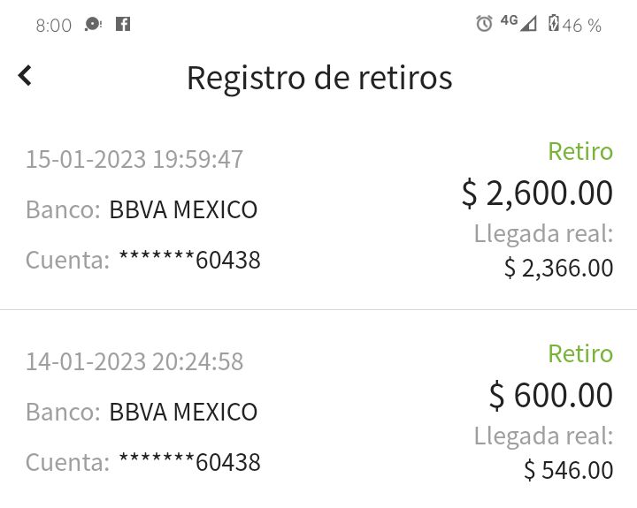Viewport: 637px width, 508px height.
Task: Open the 14-01-2023 20:24:58 withdrawal record
Action: tap(318, 410)
